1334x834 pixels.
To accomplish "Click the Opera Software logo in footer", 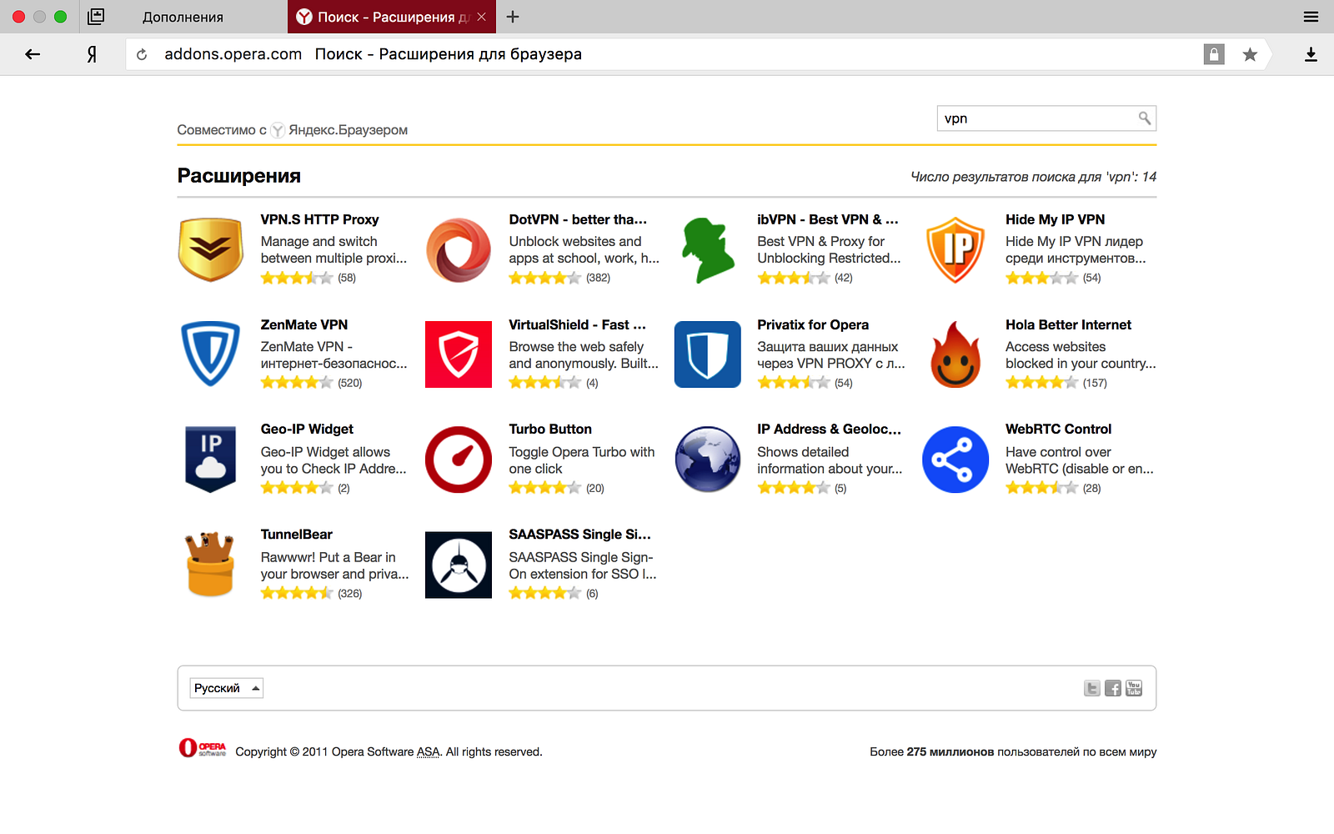I will coord(203,748).
